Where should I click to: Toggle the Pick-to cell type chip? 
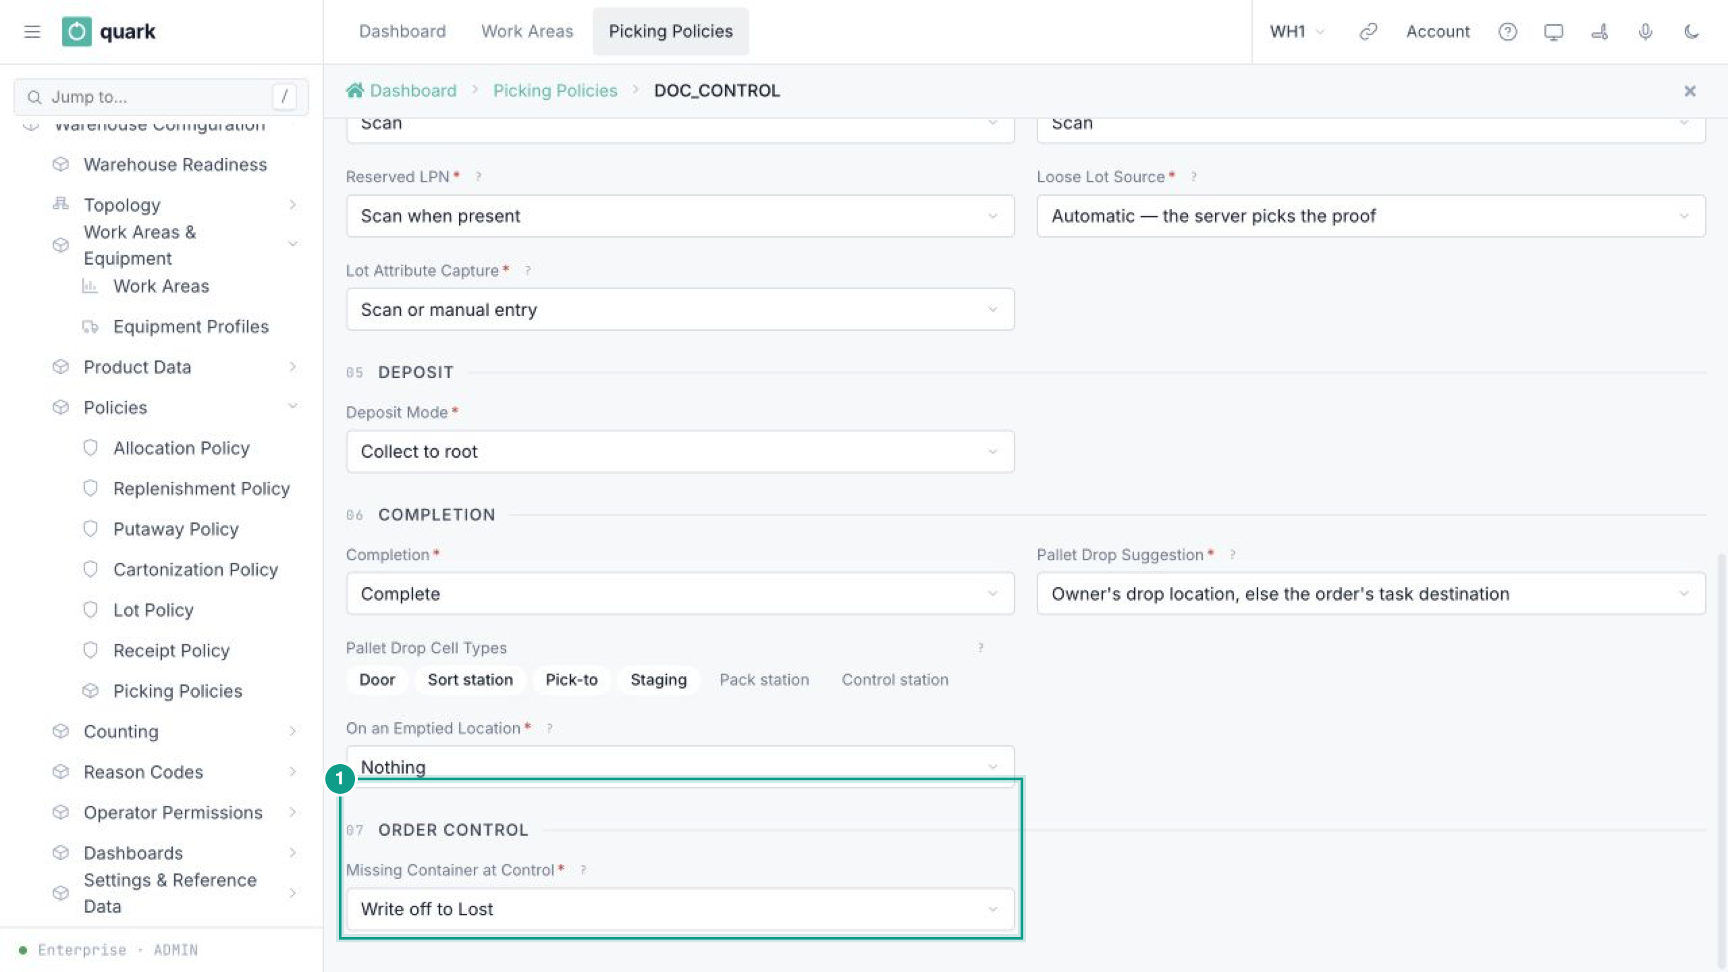point(572,680)
